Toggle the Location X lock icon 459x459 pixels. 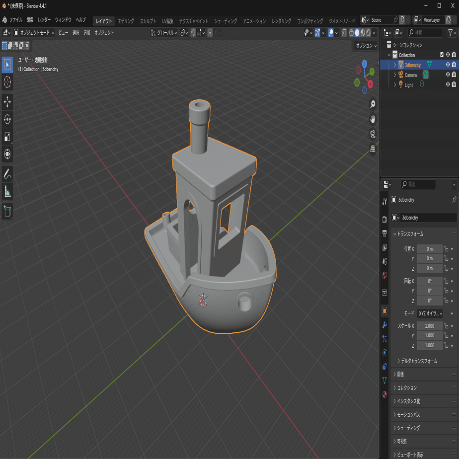coord(446,249)
